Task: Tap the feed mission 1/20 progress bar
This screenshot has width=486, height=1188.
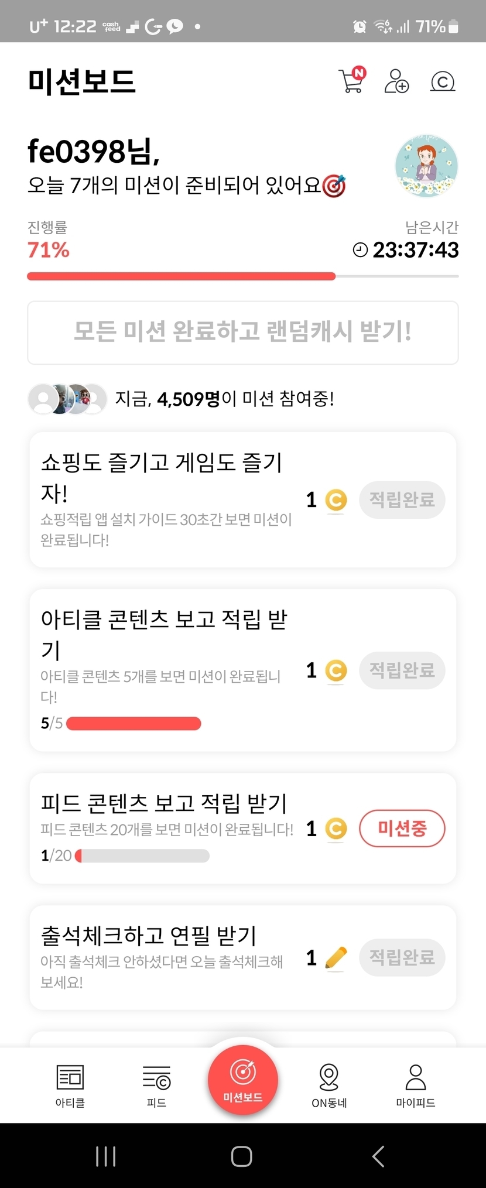Action: tap(142, 856)
